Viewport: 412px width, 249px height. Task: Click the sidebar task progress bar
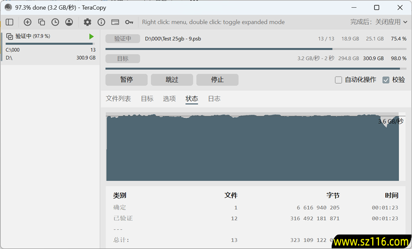point(50,44)
